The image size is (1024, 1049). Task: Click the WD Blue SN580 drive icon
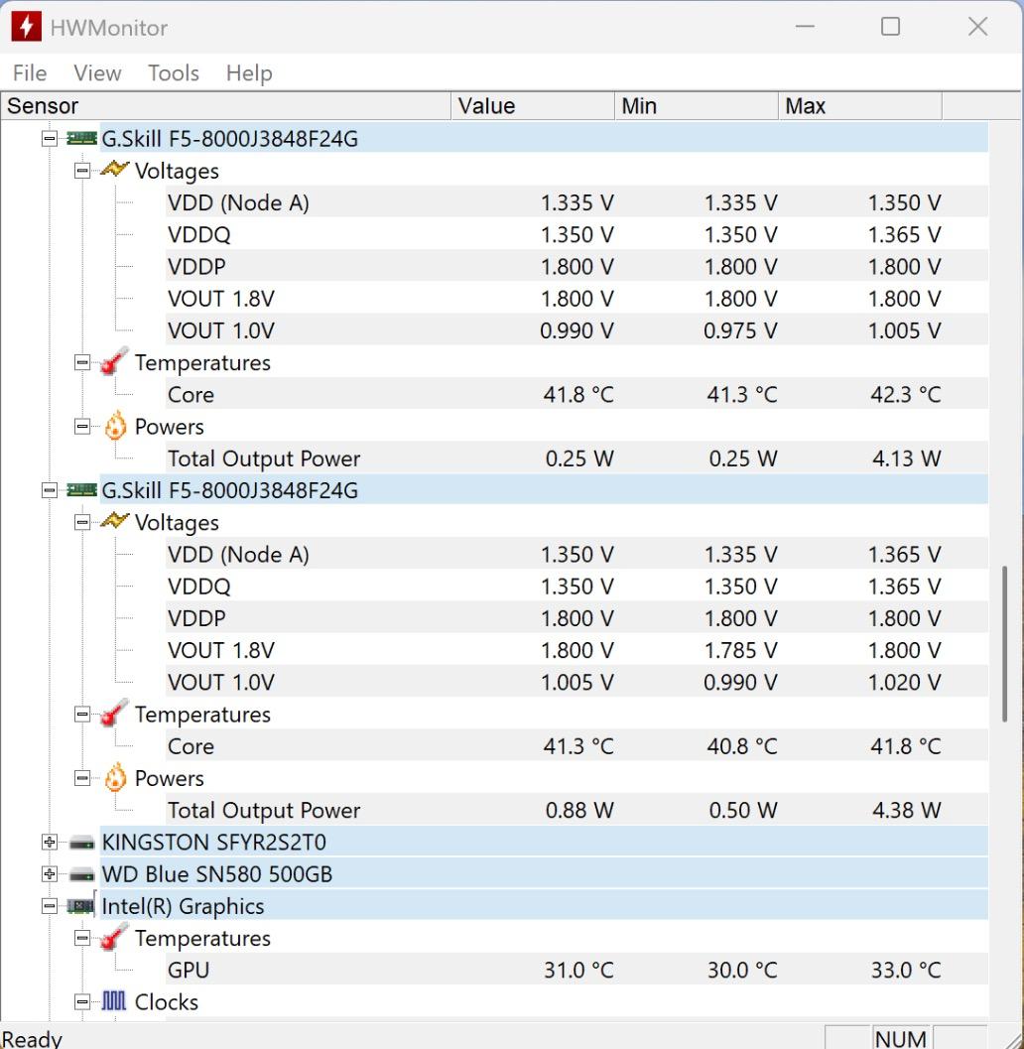(x=81, y=874)
